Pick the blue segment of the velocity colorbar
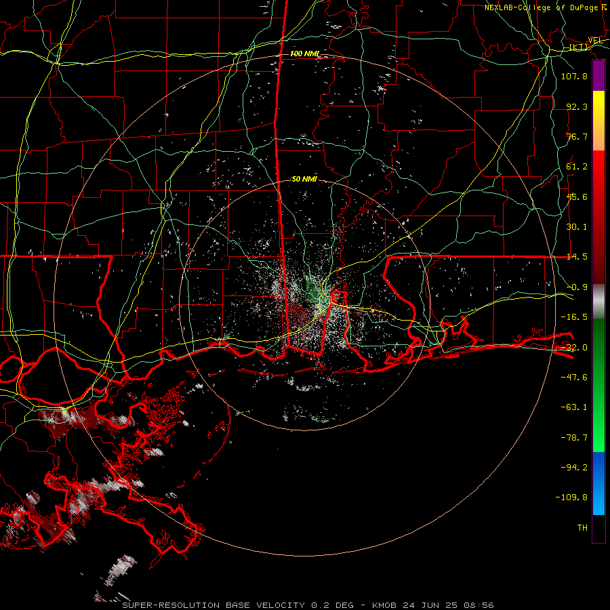Image resolution: width=610 pixels, height=610 pixels. 598,483
